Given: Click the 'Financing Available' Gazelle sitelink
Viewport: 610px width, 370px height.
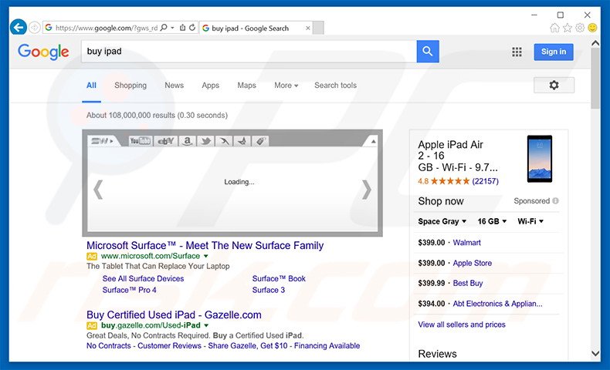Looking at the screenshot, I should pos(327,345).
